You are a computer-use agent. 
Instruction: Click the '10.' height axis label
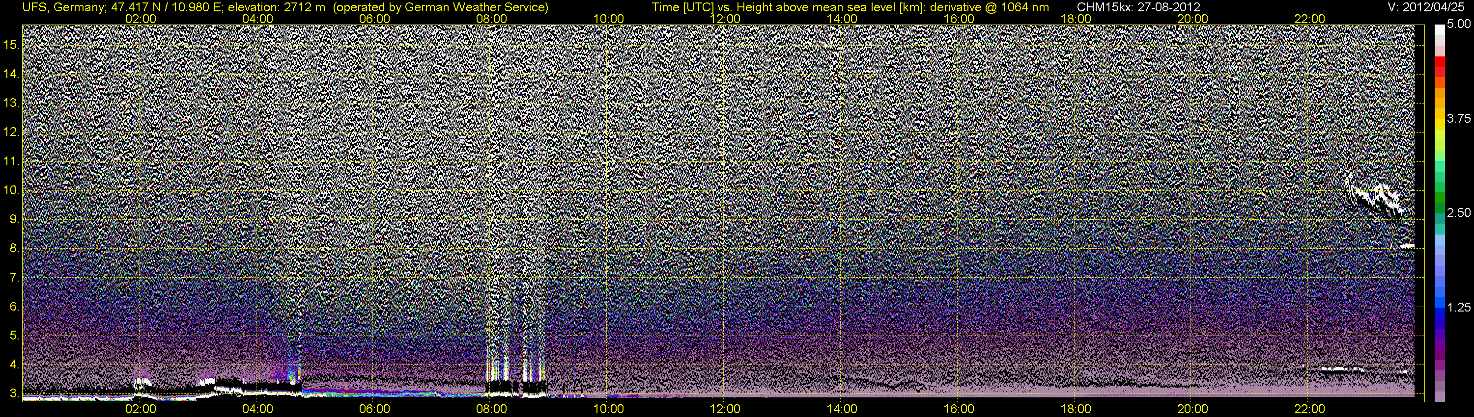click(11, 190)
